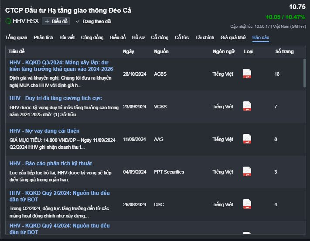Download FPT Securities report PDF
The image size is (310, 241).
[x=247, y=172]
